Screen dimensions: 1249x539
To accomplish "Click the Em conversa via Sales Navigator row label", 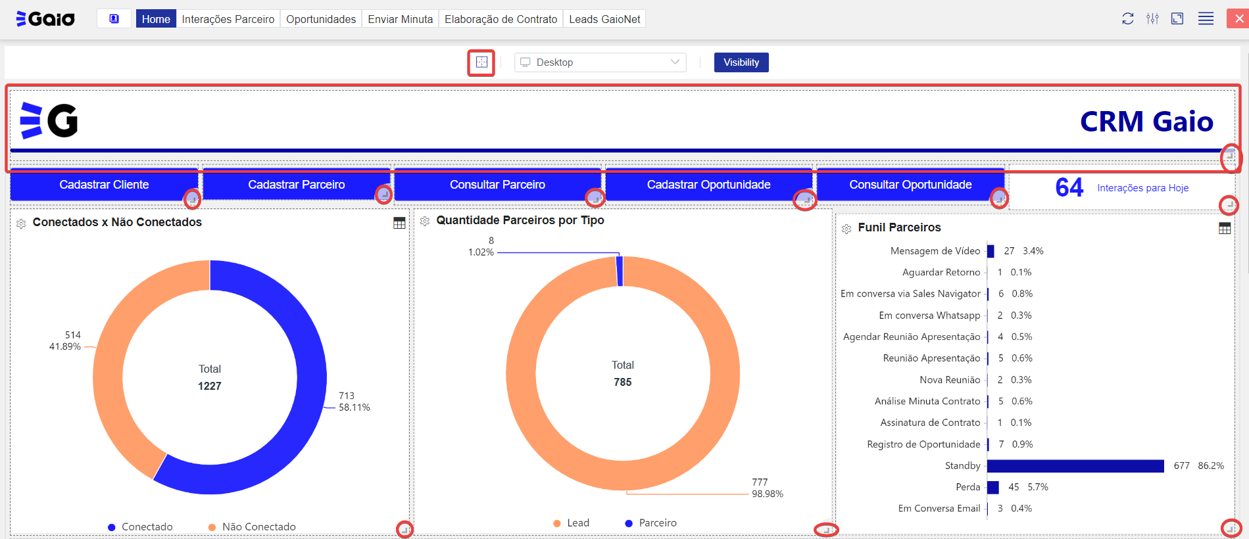I will pos(910,294).
